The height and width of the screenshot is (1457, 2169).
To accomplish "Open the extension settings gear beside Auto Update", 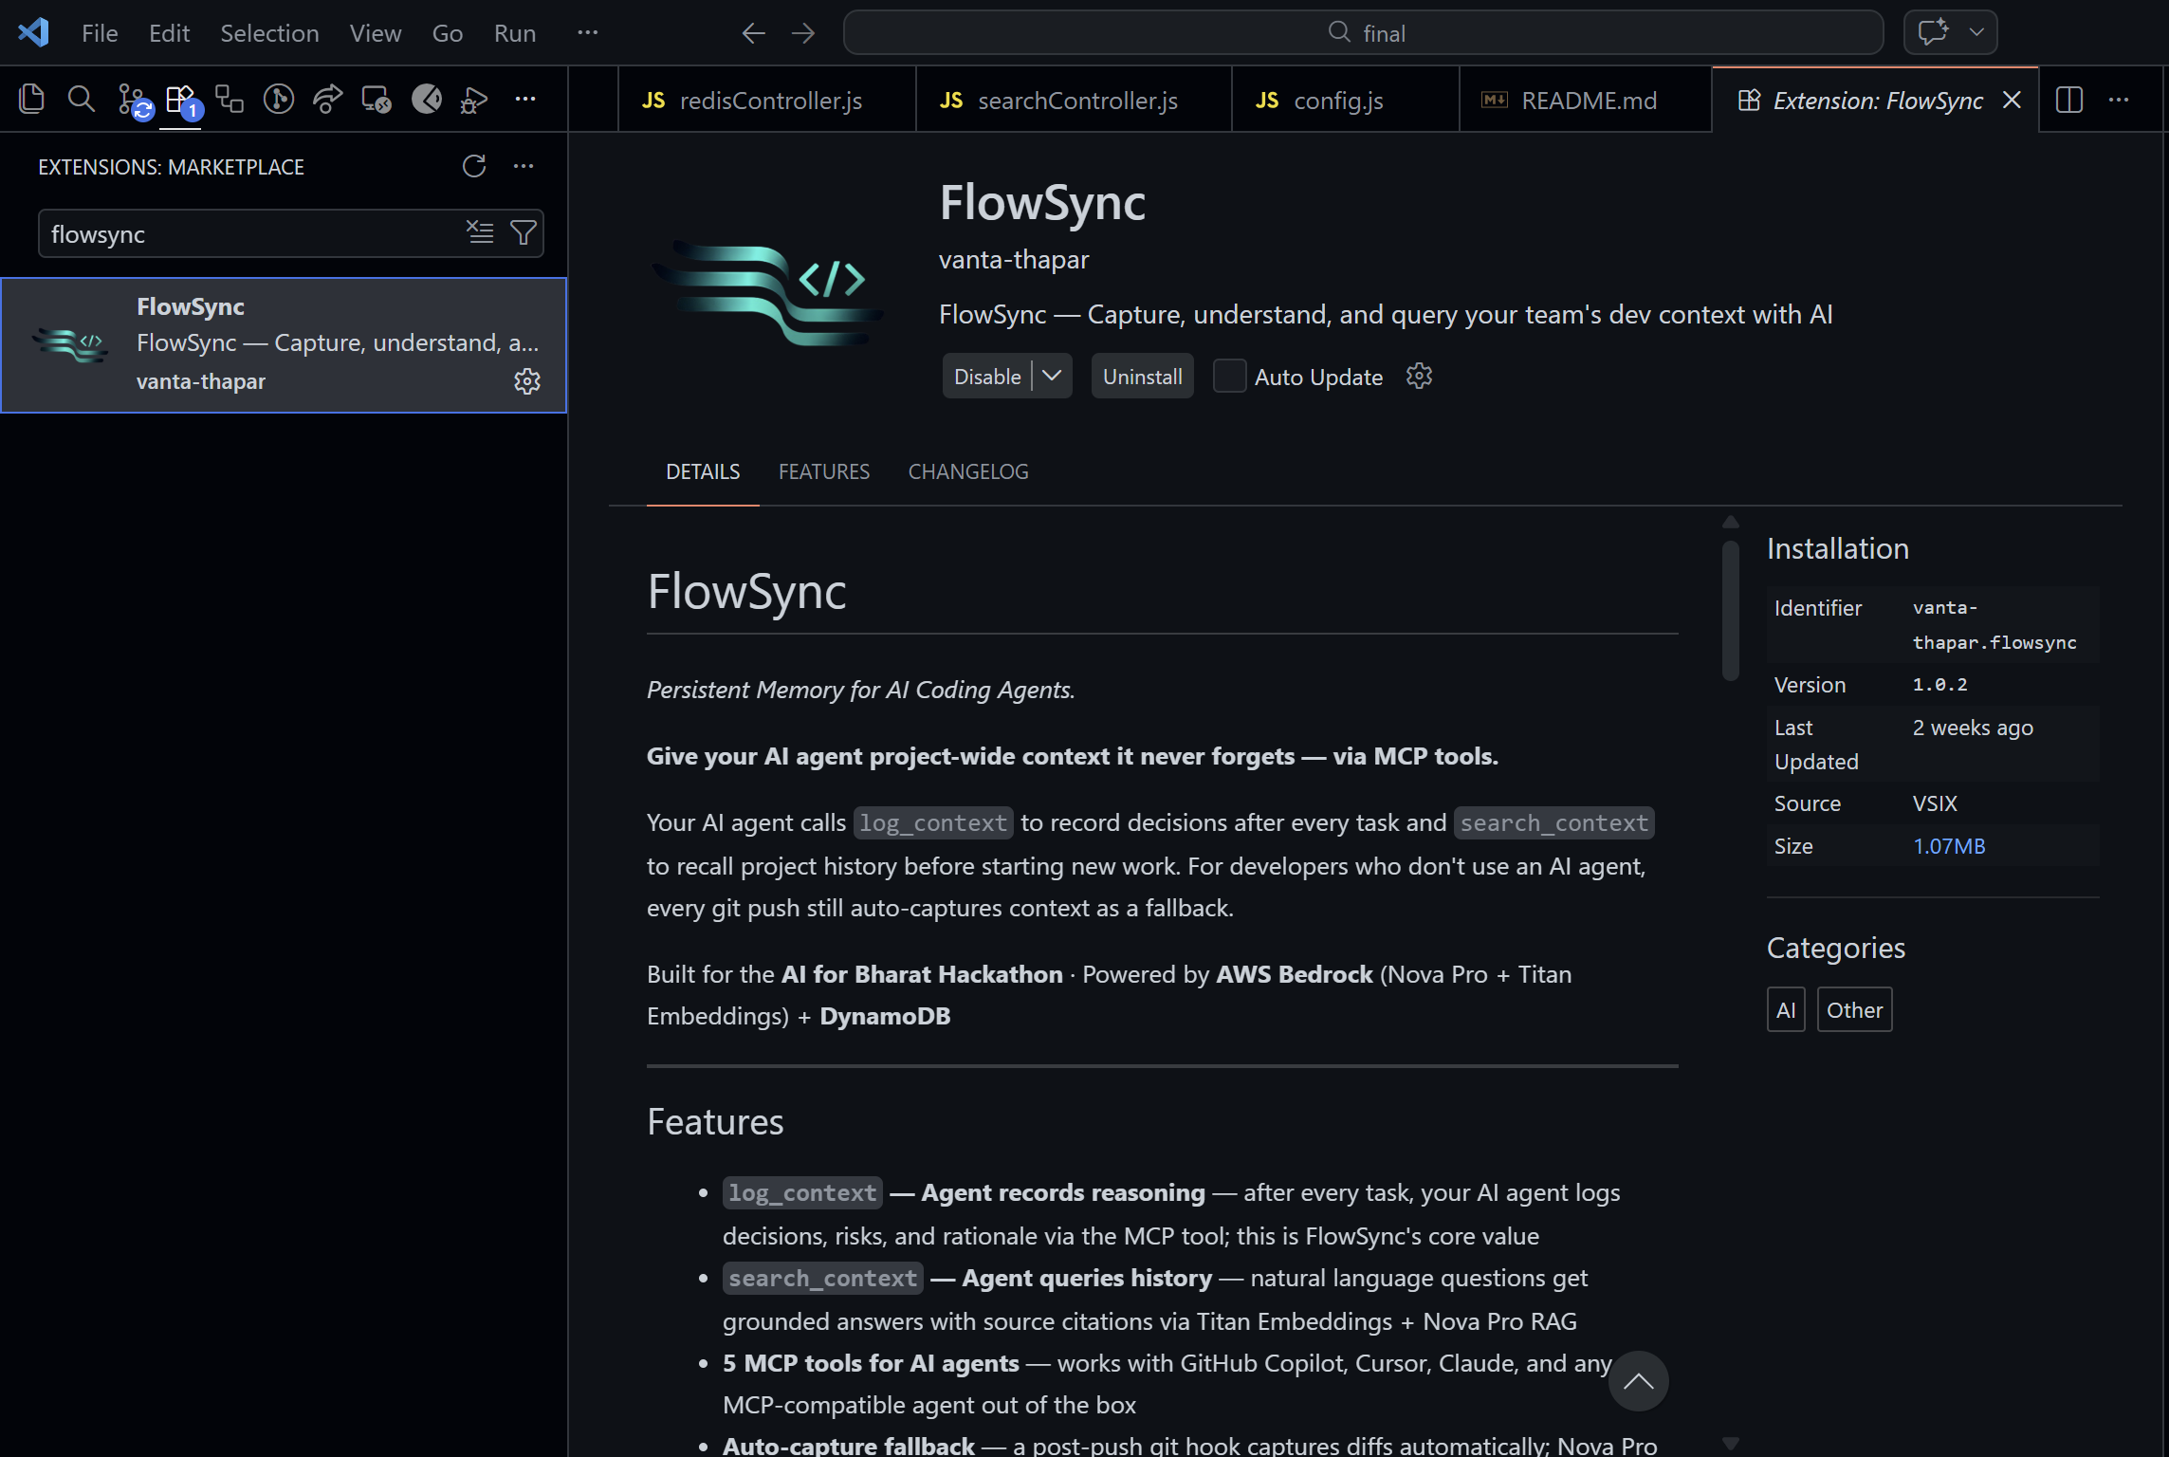I will click(1419, 377).
